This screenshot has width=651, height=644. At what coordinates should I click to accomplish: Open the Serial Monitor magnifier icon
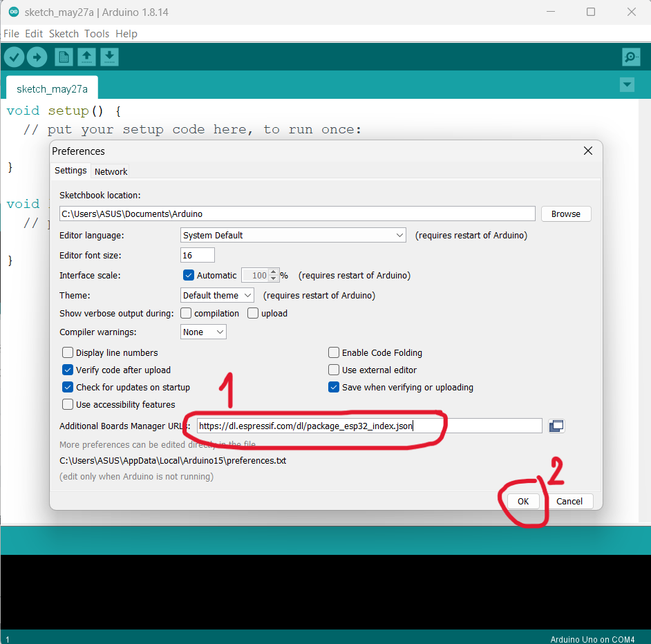click(x=631, y=57)
